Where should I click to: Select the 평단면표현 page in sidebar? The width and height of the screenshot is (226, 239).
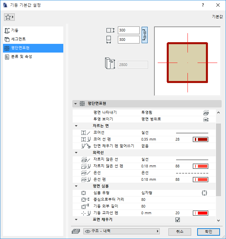(33, 48)
